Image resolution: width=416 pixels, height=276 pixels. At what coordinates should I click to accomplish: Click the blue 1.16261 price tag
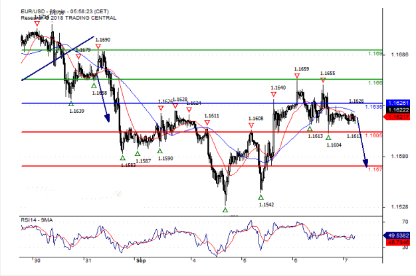[x=399, y=103]
